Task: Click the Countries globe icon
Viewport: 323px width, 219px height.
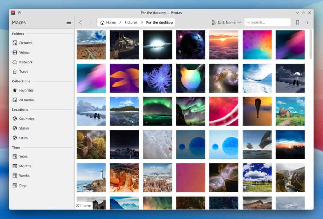Action: pyautogui.click(x=15, y=119)
